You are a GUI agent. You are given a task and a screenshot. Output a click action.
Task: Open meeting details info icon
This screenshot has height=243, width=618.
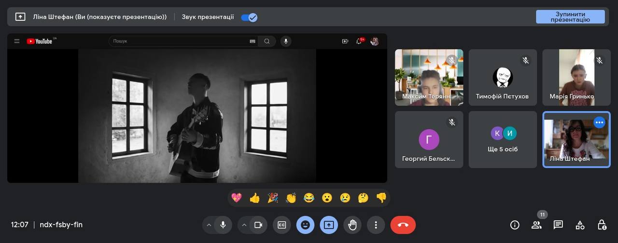pyautogui.click(x=515, y=225)
